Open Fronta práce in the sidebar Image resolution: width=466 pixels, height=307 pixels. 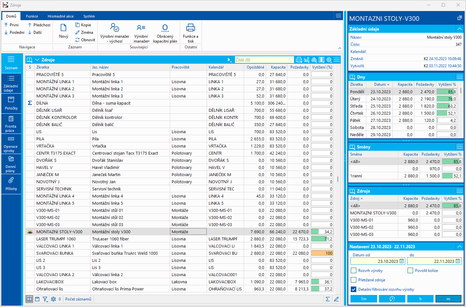tap(11, 123)
